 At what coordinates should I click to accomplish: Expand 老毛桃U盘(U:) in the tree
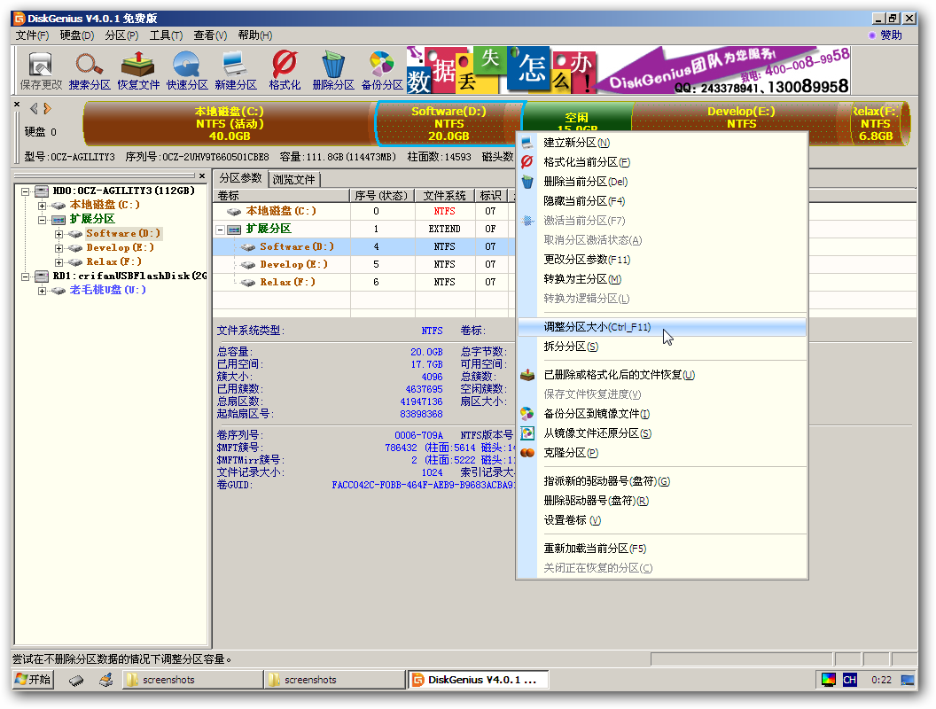(43, 292)
